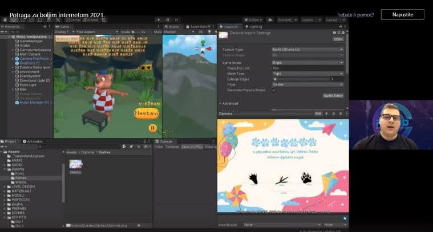
Task: Open the Free Aspect dropdown
Action: [97, 32]
